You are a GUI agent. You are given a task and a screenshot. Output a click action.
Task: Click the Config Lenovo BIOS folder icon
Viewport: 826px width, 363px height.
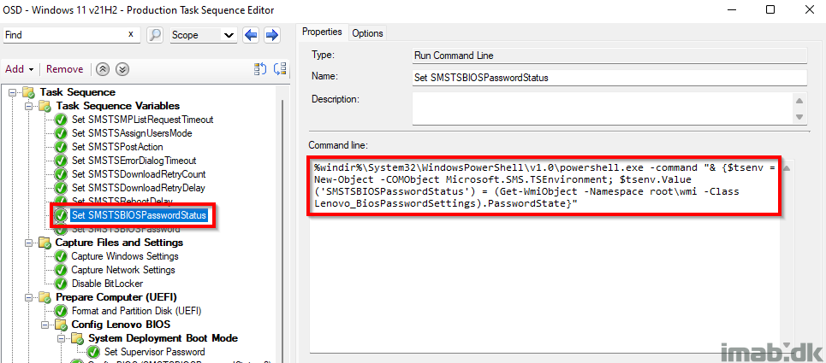(x=61, y=325)
